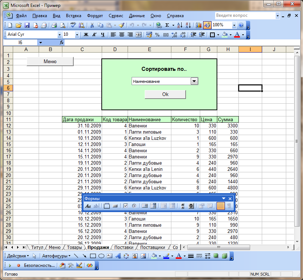Screen dimensions: 303x280
Task: Sort ascending with the А-Я arrow icon
Action: click(179, 25)
